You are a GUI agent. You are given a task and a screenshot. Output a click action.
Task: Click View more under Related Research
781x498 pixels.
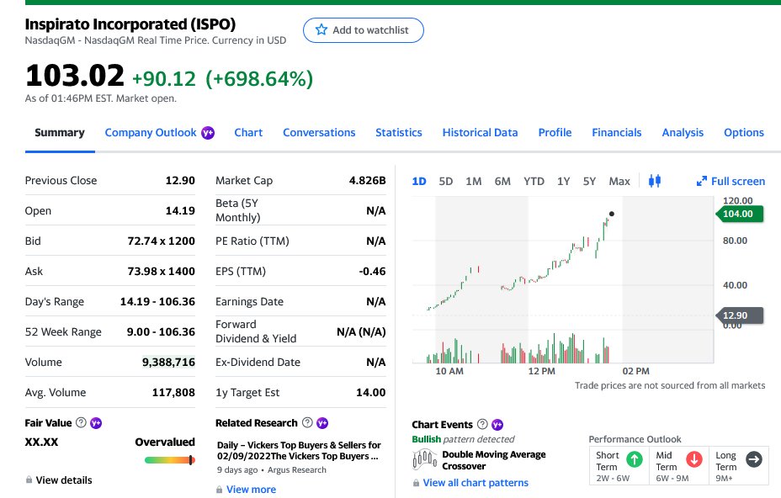[x=251, y=490]
